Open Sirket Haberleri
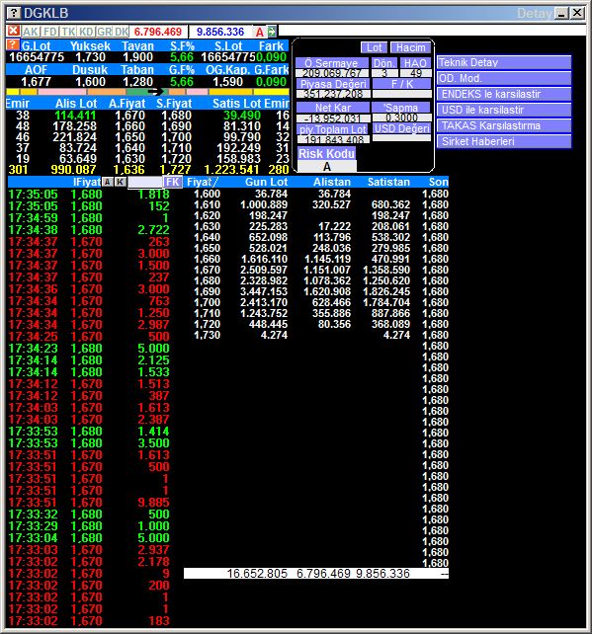This screenshot has width=592, height=634. (x=504, y=141)
